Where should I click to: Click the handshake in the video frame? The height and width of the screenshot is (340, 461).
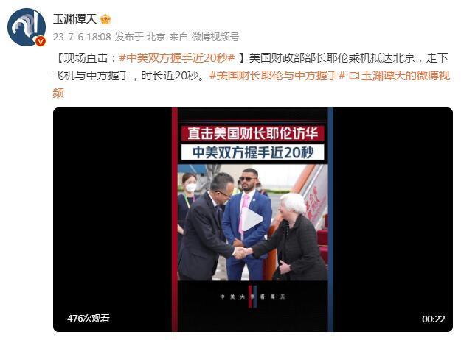242,252
